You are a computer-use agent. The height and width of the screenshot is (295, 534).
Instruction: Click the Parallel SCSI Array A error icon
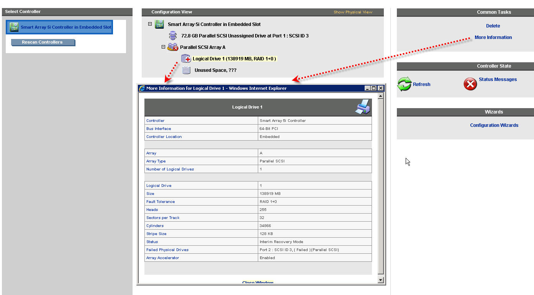pyautogui.click(x=173, y=47)
